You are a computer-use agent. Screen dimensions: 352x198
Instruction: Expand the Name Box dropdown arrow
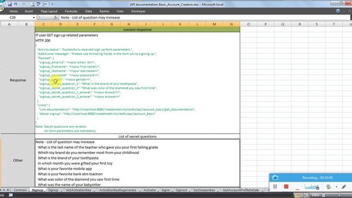pyautogui.click(x=34, y=18)
